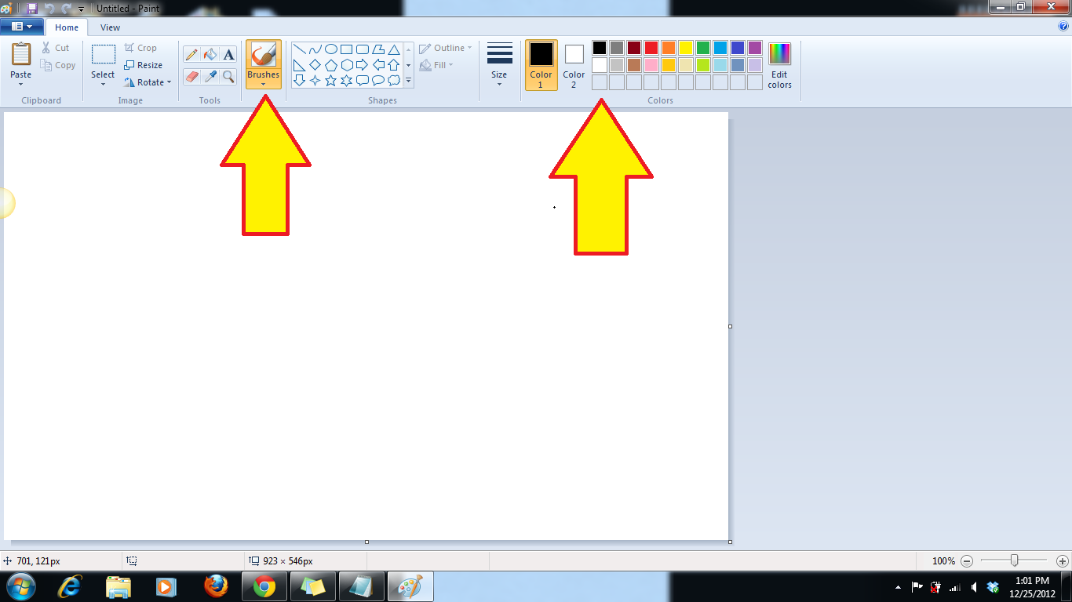Image resolution: width=1072 pixels, height=602 pixels.
Task: Activate the Magnifier tool
Action: tap(228, 78)
